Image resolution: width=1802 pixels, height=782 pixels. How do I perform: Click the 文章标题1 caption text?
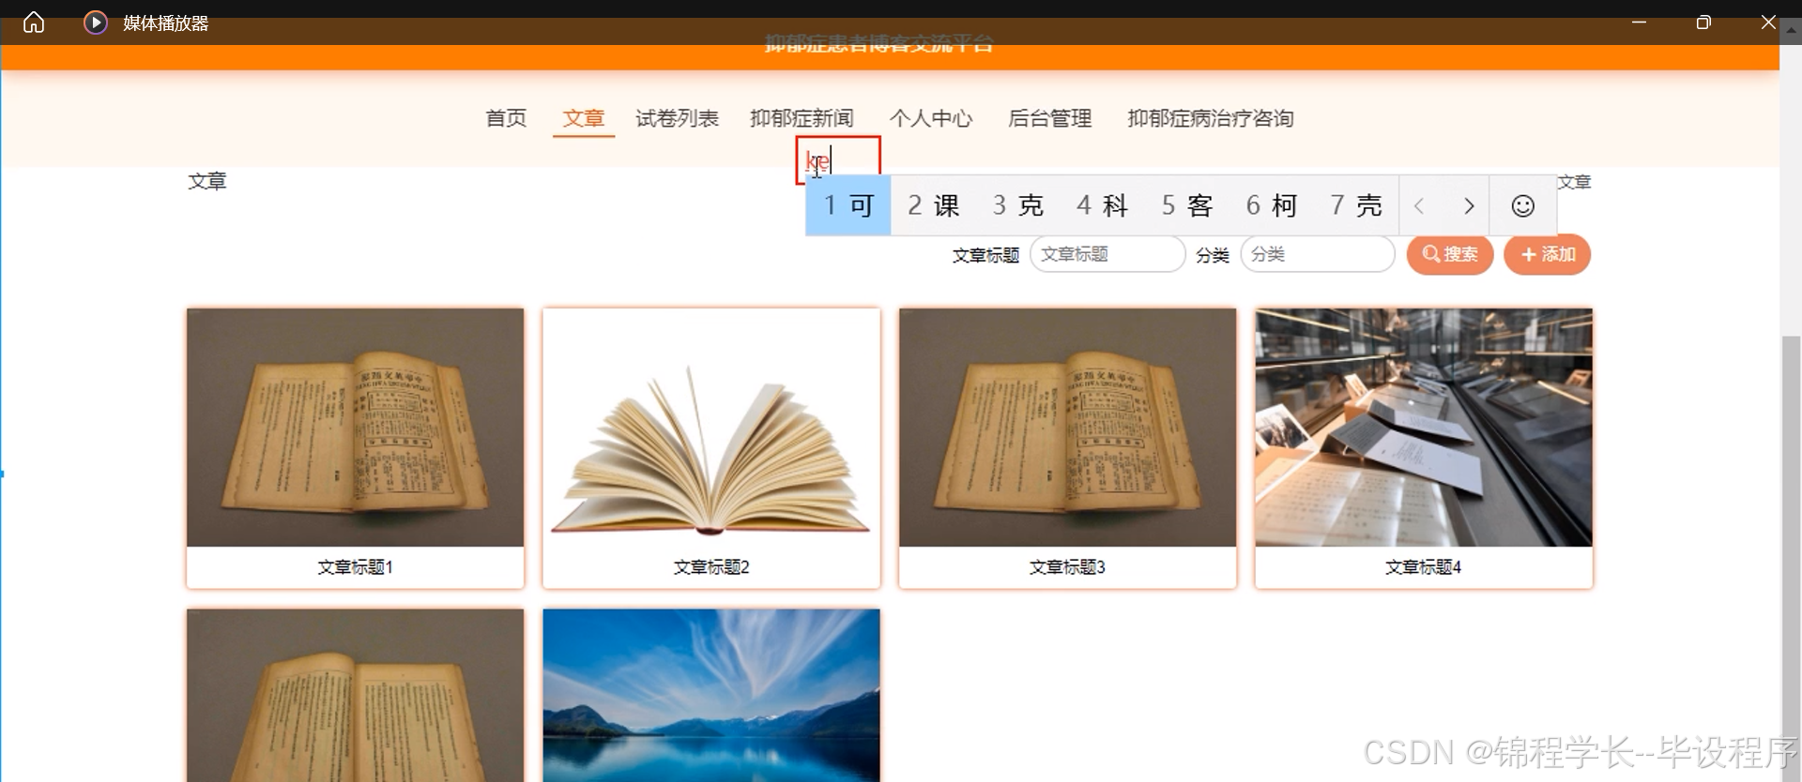tap(355, 567)
